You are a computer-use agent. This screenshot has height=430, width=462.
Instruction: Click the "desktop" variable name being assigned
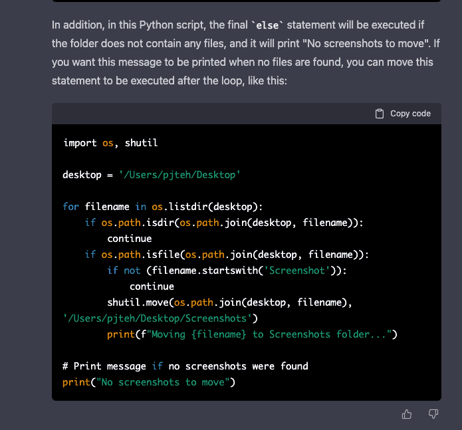click(82, 175)
